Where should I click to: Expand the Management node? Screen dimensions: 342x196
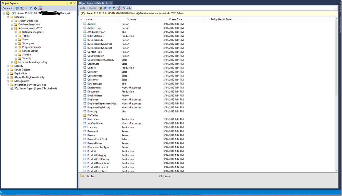click(x=8, y=81)
